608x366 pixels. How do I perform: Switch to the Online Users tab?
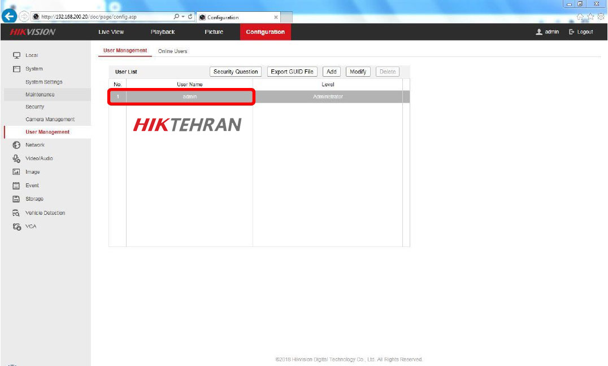172,51
